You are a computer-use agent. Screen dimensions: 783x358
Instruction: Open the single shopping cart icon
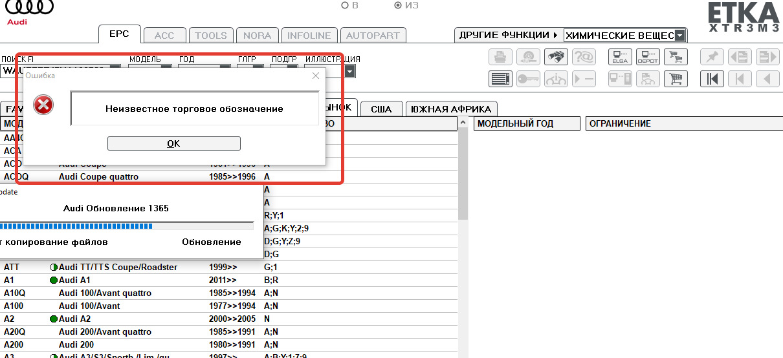coord(676,79)
